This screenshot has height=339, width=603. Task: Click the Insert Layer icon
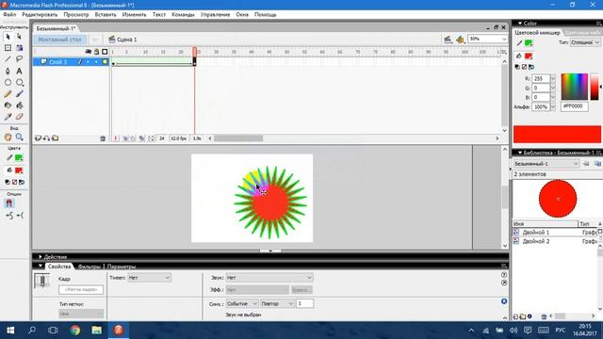pos(38,138)
